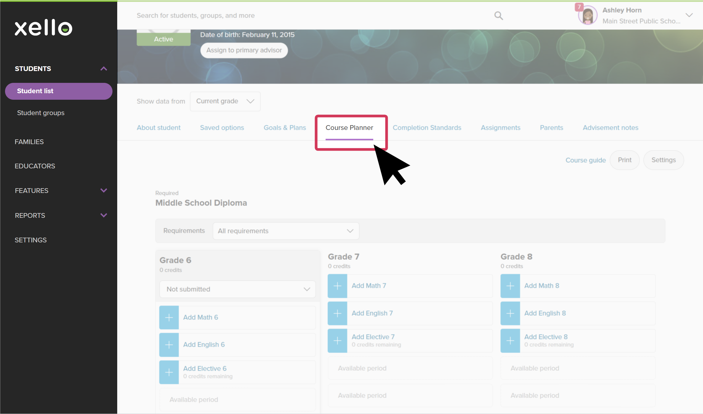This screenshot has height=414, width=703.
Task: Click the plus icon for Add English 7
Action: (x=337, y=313)
